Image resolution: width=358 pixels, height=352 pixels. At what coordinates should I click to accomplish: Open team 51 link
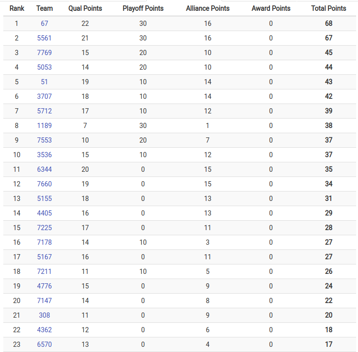tap(44, 82)
